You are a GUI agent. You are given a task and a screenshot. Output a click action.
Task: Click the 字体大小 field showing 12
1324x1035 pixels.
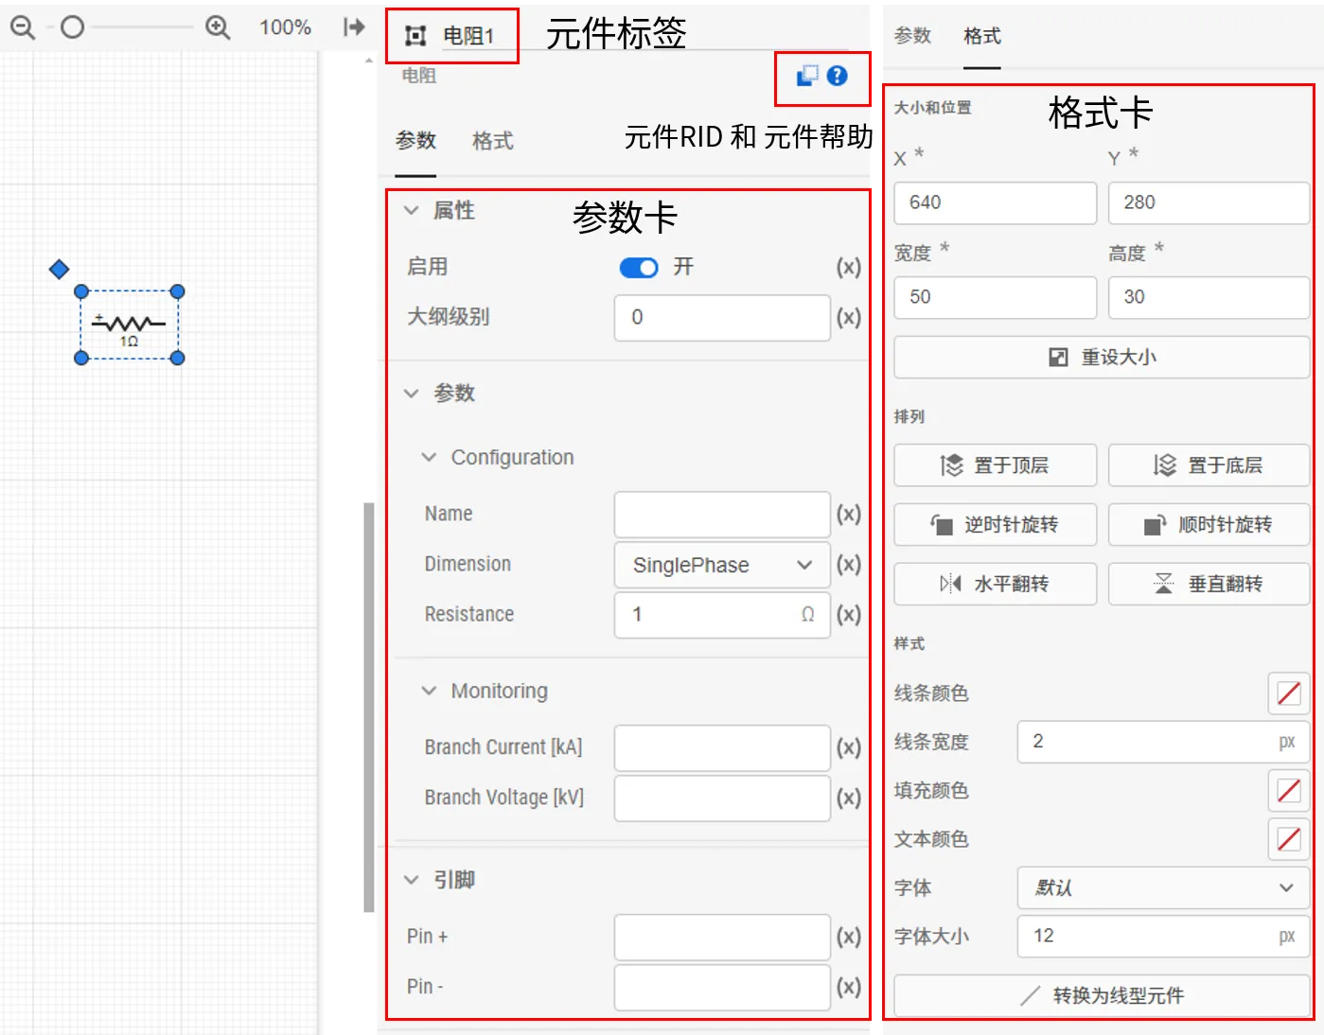click(x=1163, y=937)
